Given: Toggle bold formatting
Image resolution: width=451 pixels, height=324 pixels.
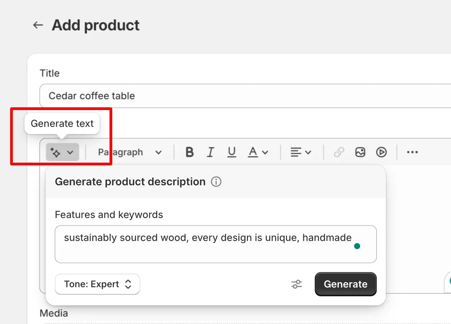Looking at the screenshot, I should coord(190,152).
